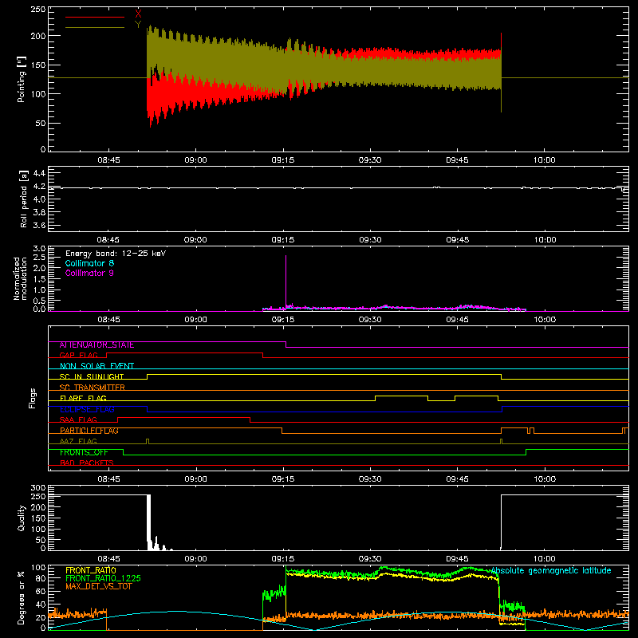Click the 3.6 tick on the Roll period axis
Viewport: 638px width, 638px height.
pos(39,226)
